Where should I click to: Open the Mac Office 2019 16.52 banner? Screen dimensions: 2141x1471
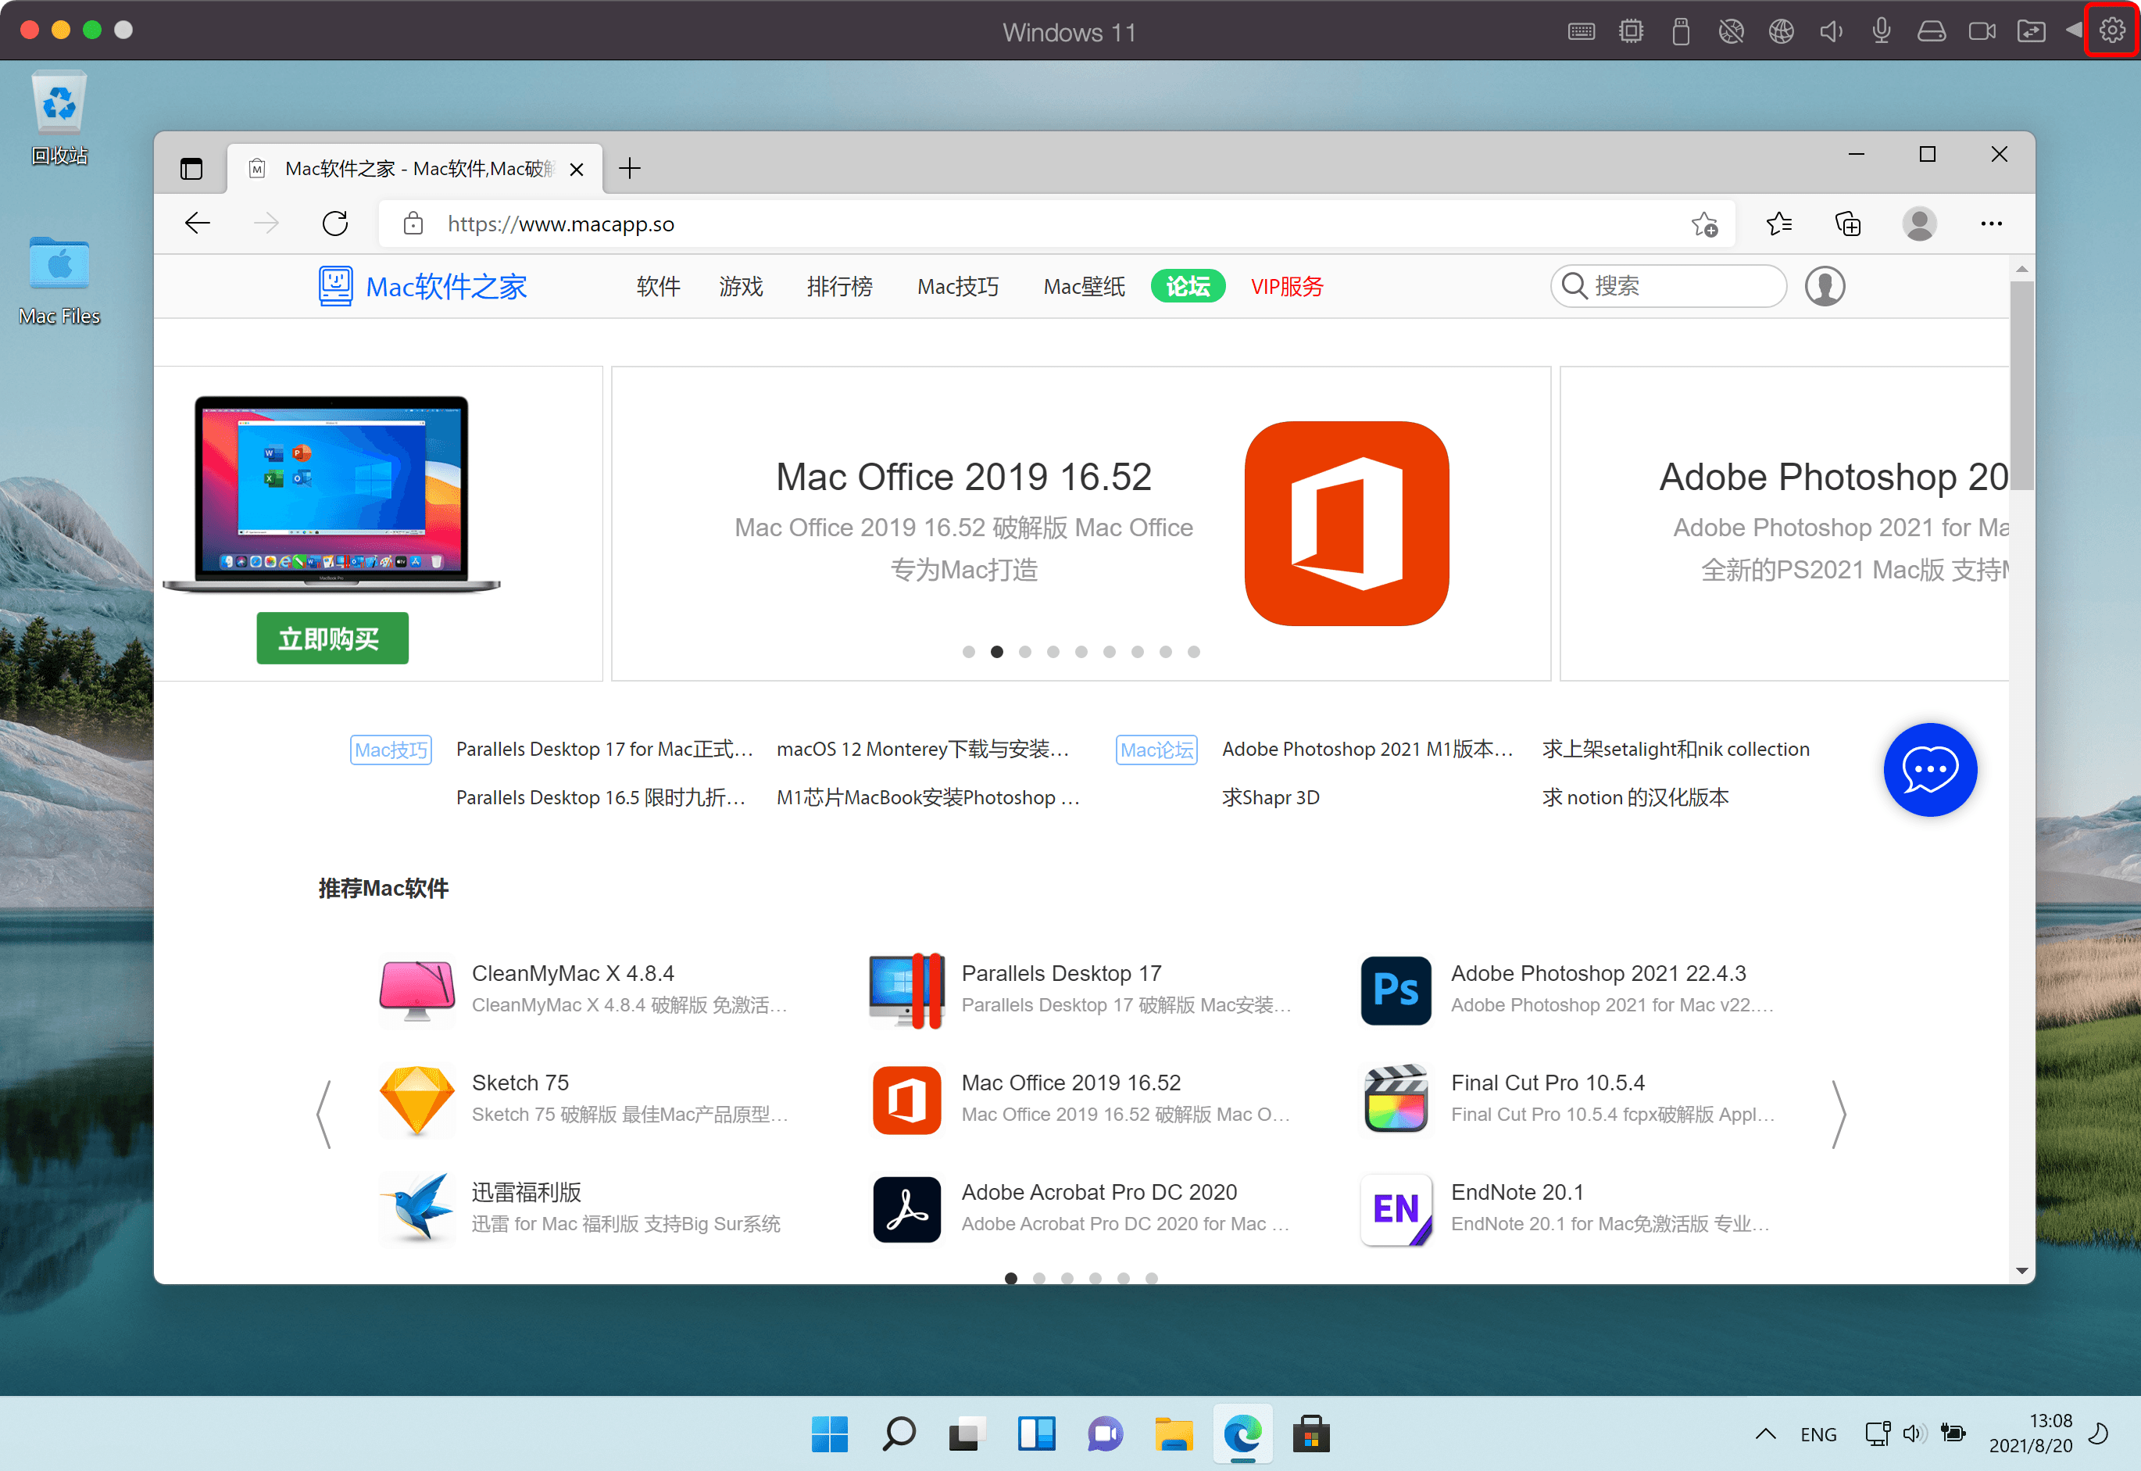click(1080, 524)
